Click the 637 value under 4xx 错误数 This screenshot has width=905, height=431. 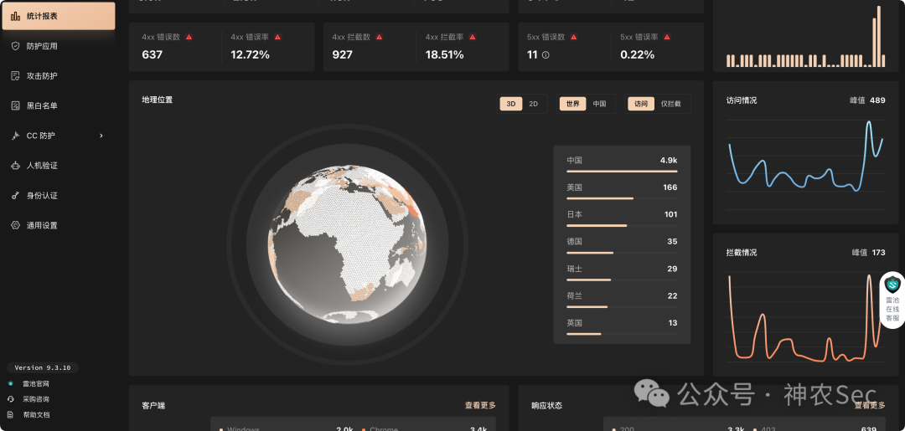[153, 55]
